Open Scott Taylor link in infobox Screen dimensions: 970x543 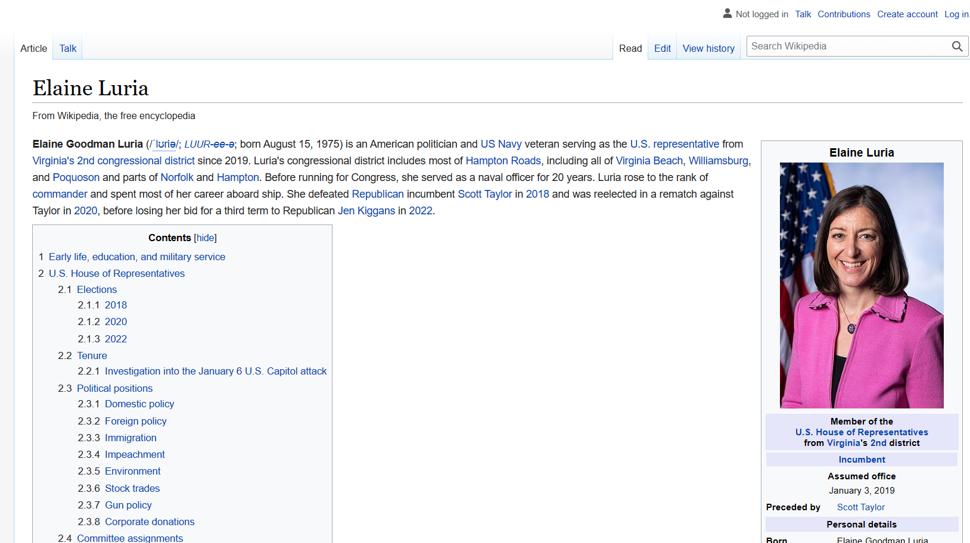861,507
